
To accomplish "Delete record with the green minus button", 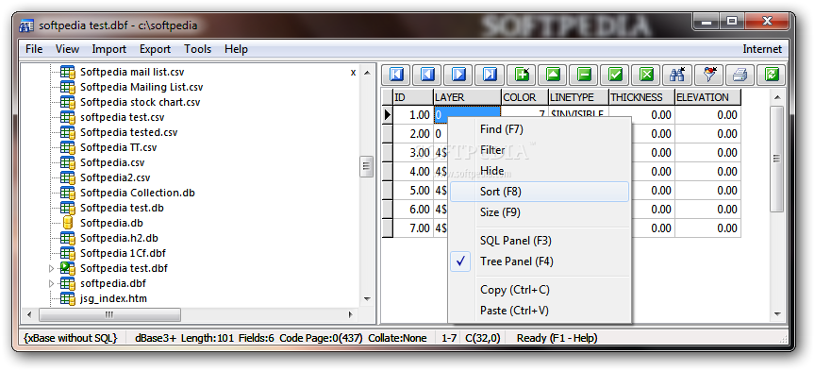I will (584, 75).
